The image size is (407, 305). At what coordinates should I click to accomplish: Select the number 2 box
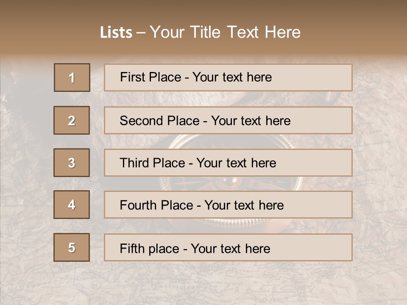pyautogui.click(x=72, y=121)
